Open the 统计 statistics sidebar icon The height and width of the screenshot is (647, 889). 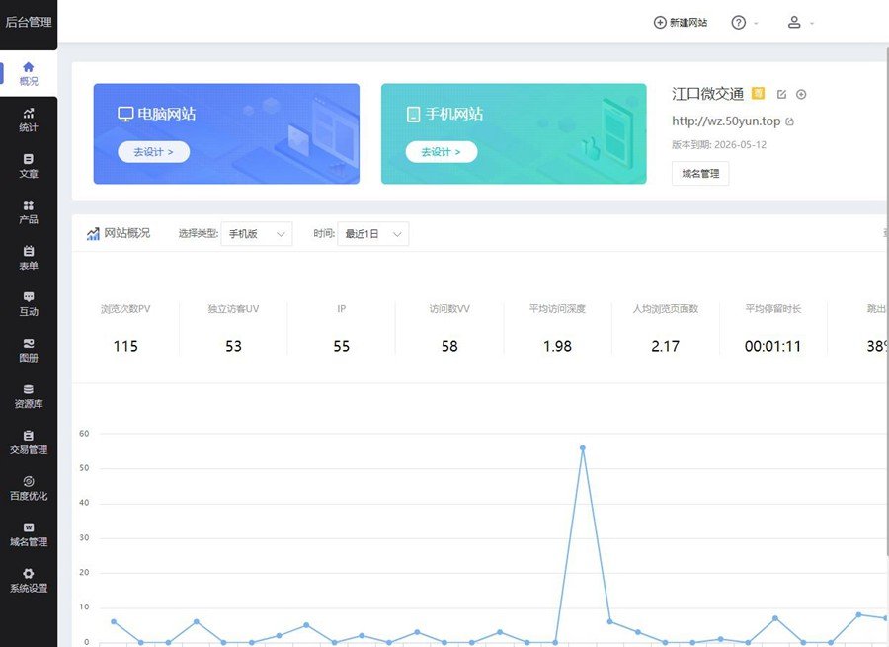pyautogui.click(x=29, y=113)
